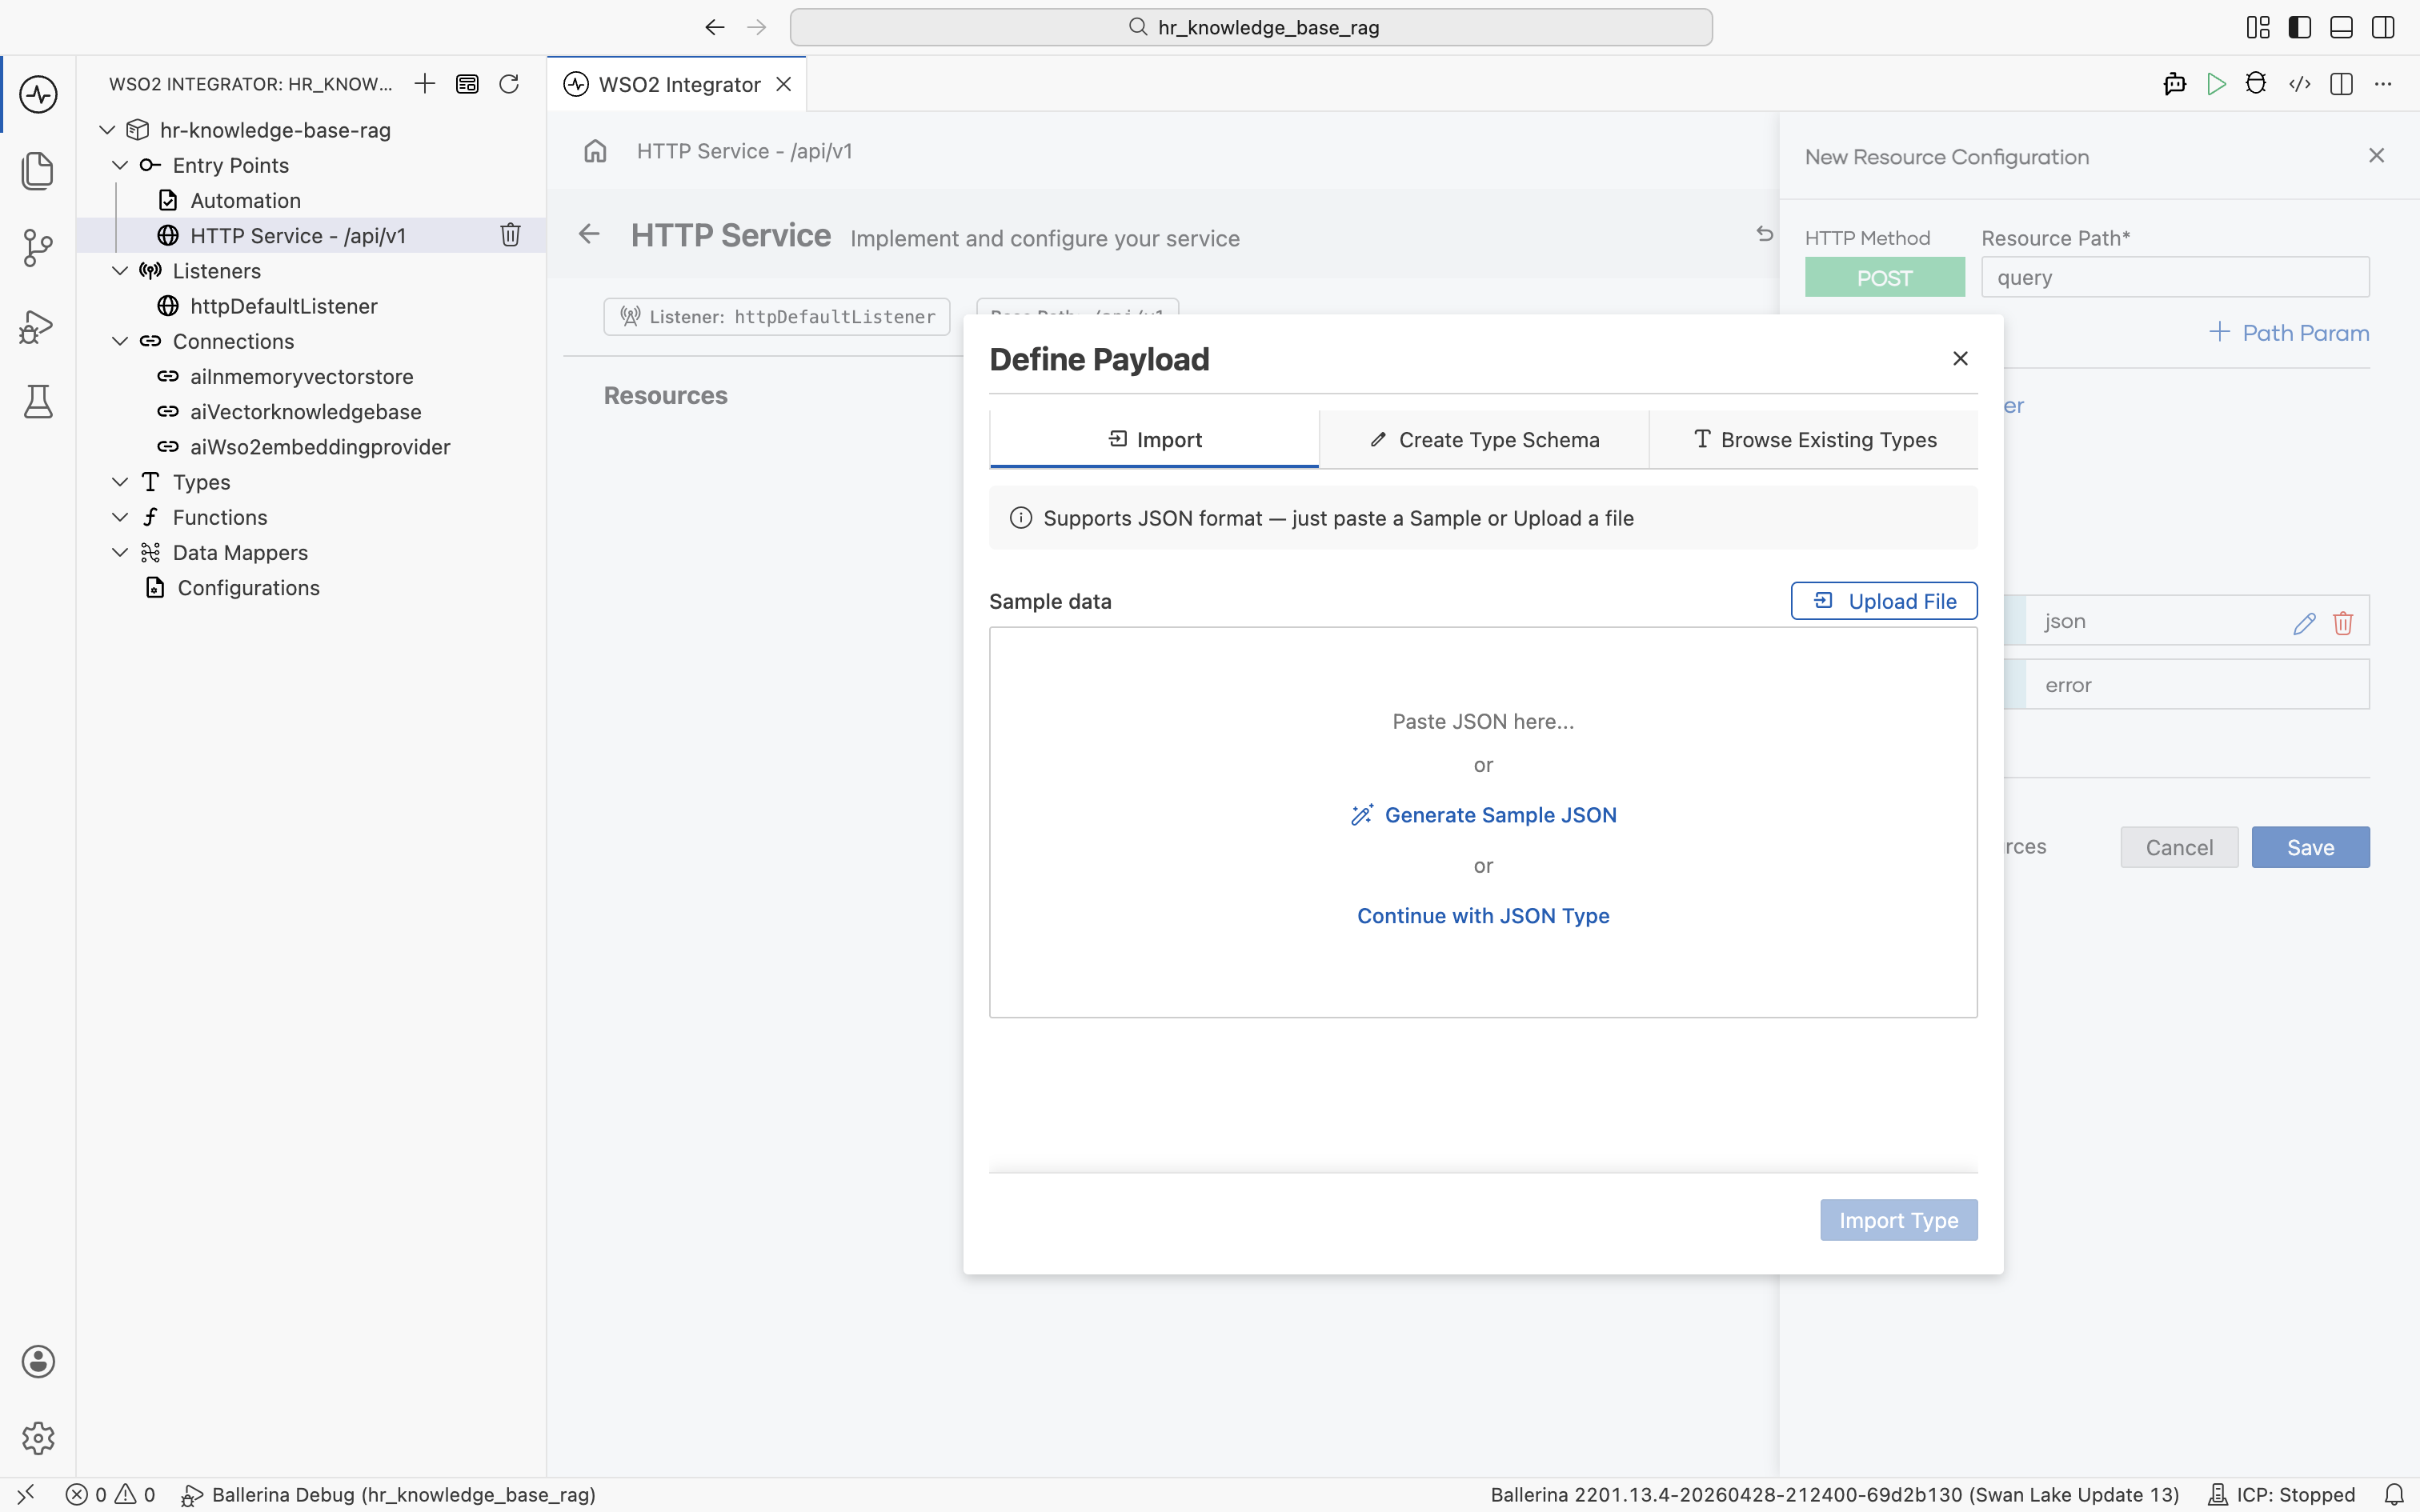The height and width of the screenshot is (1512, 2420).
Task: Click Continue with JSON Type link
Action: (x=1483, y=916)
